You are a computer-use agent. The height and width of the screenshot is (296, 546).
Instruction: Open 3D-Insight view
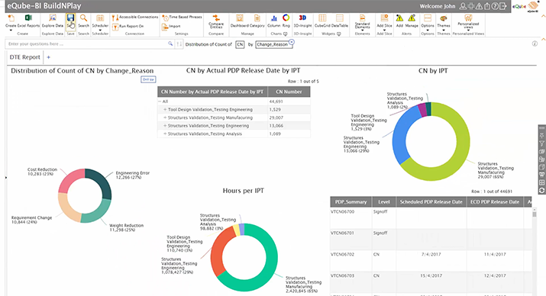click(x=302, y=21)
